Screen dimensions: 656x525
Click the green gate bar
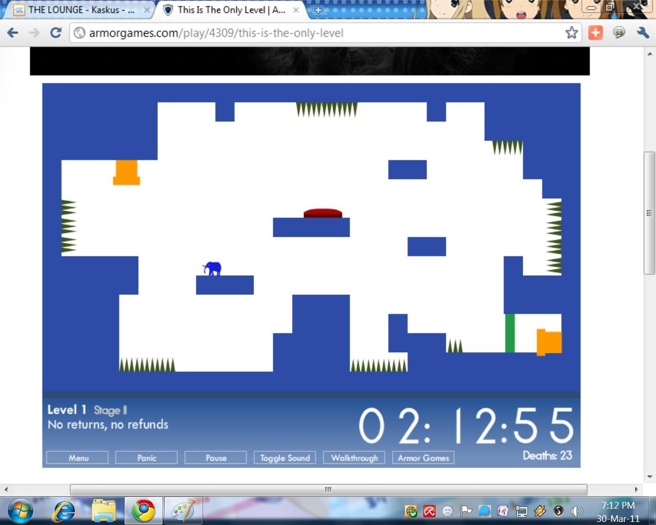coord(510,333)
